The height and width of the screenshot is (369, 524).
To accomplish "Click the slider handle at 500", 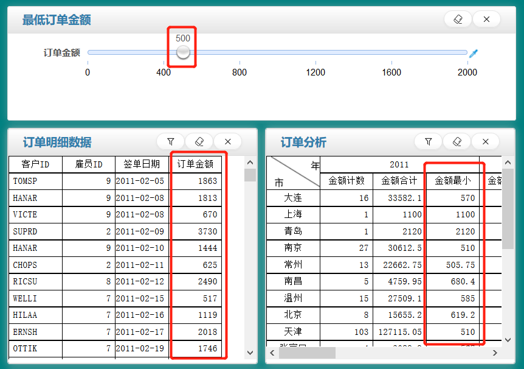I will tap(183, 53).
